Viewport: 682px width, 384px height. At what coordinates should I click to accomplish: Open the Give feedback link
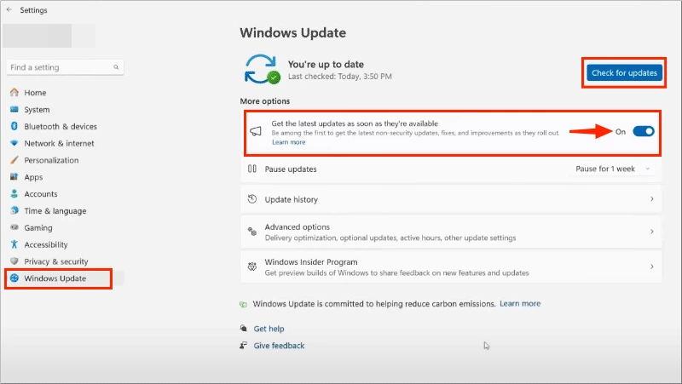(279, 346)
